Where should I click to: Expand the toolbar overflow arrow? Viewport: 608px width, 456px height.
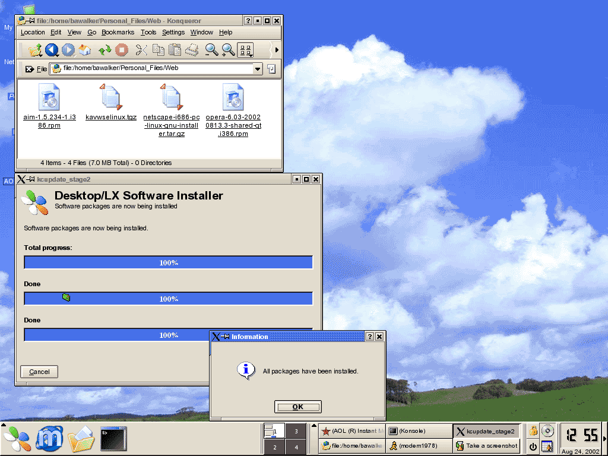pyautogui.click(x=276, y=50)
